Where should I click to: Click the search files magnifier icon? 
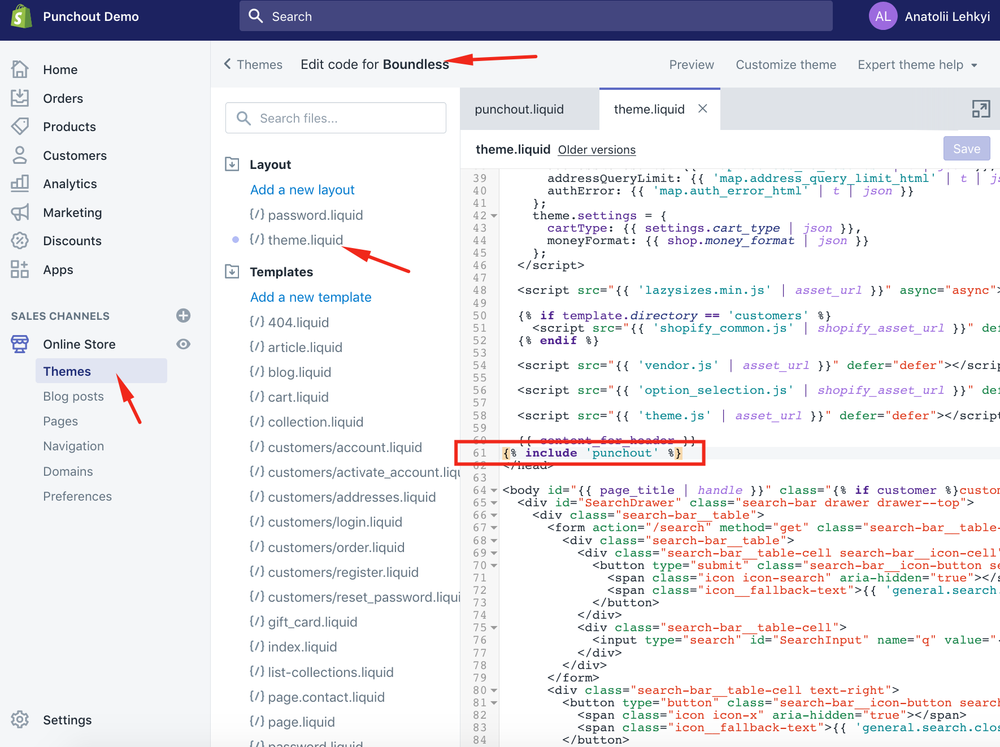tap(244, 118)
